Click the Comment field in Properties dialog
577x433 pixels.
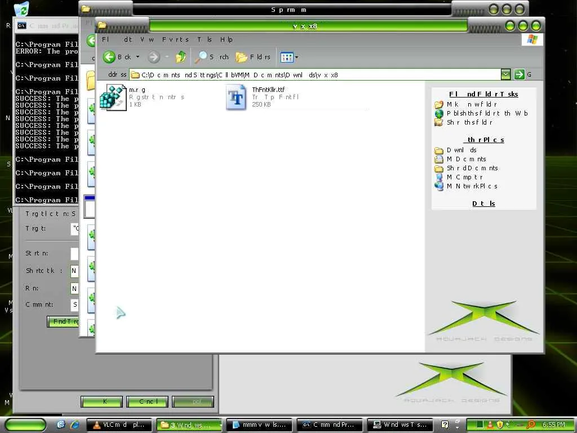coord(75,304)
